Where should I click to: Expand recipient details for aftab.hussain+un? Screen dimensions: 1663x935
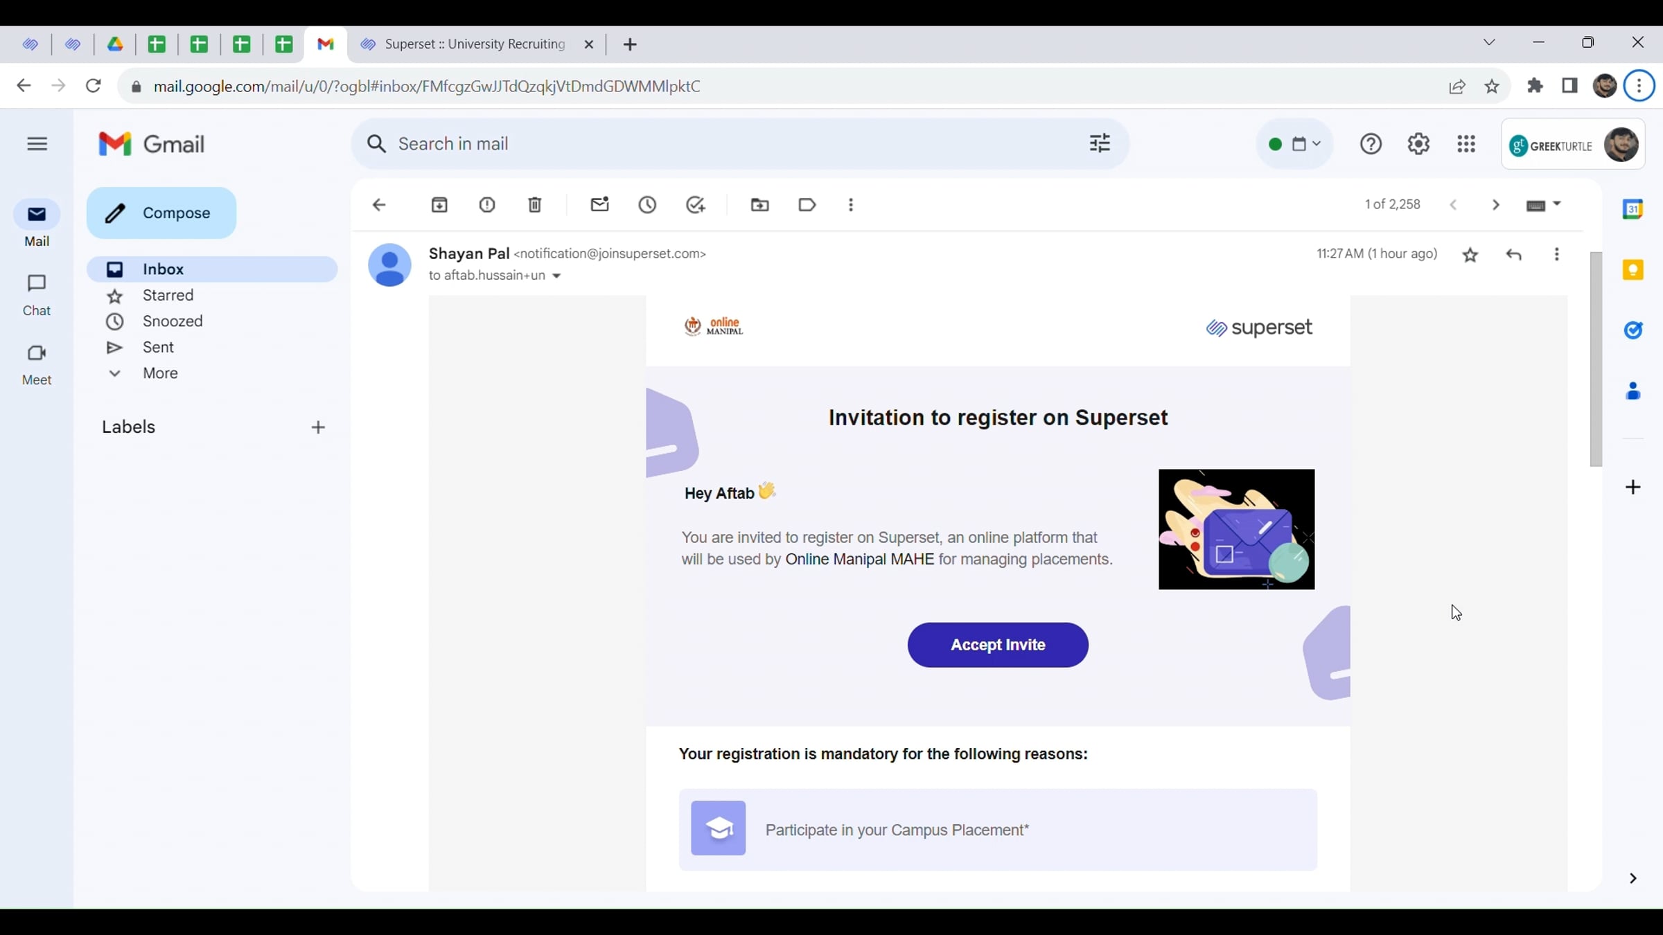(x=557, y=275)
